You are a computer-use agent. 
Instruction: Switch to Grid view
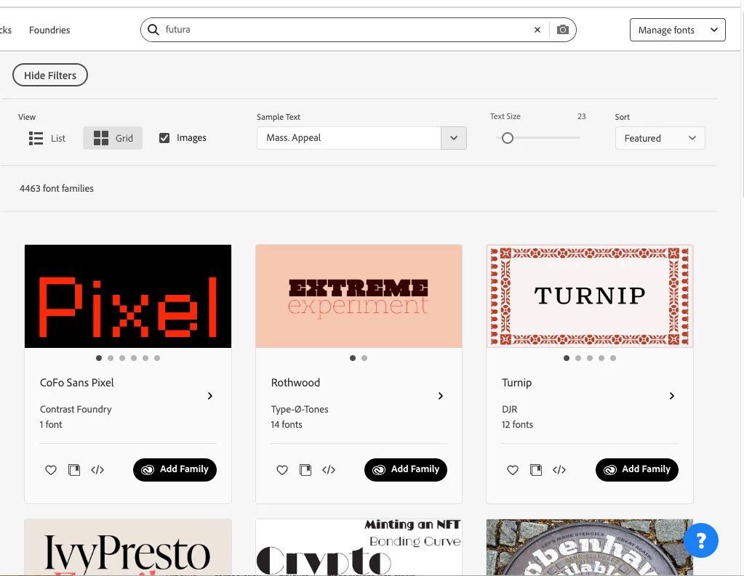click(113, 138)
